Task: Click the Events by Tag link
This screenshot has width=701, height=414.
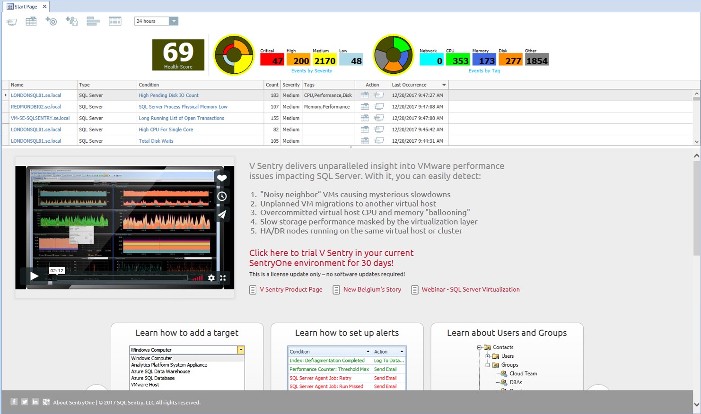Action: pyautogui.click(x=484, y=71)
